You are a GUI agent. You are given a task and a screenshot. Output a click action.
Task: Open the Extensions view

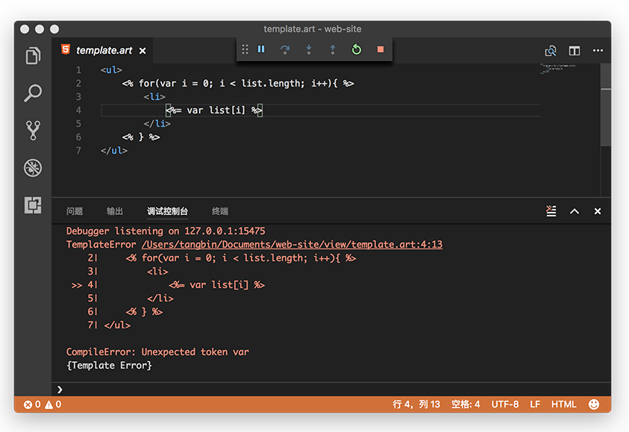tap(33, 205)
